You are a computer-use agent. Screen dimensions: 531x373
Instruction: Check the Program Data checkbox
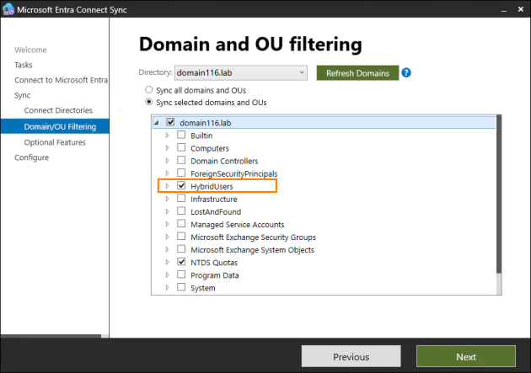tap(181, 274)
